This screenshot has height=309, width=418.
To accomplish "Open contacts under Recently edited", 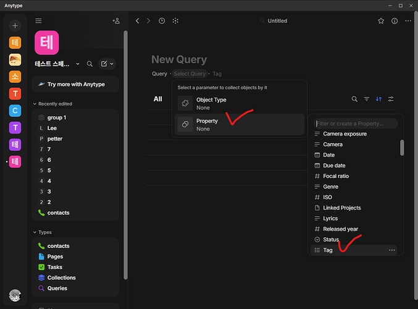I will click(75, 213).
